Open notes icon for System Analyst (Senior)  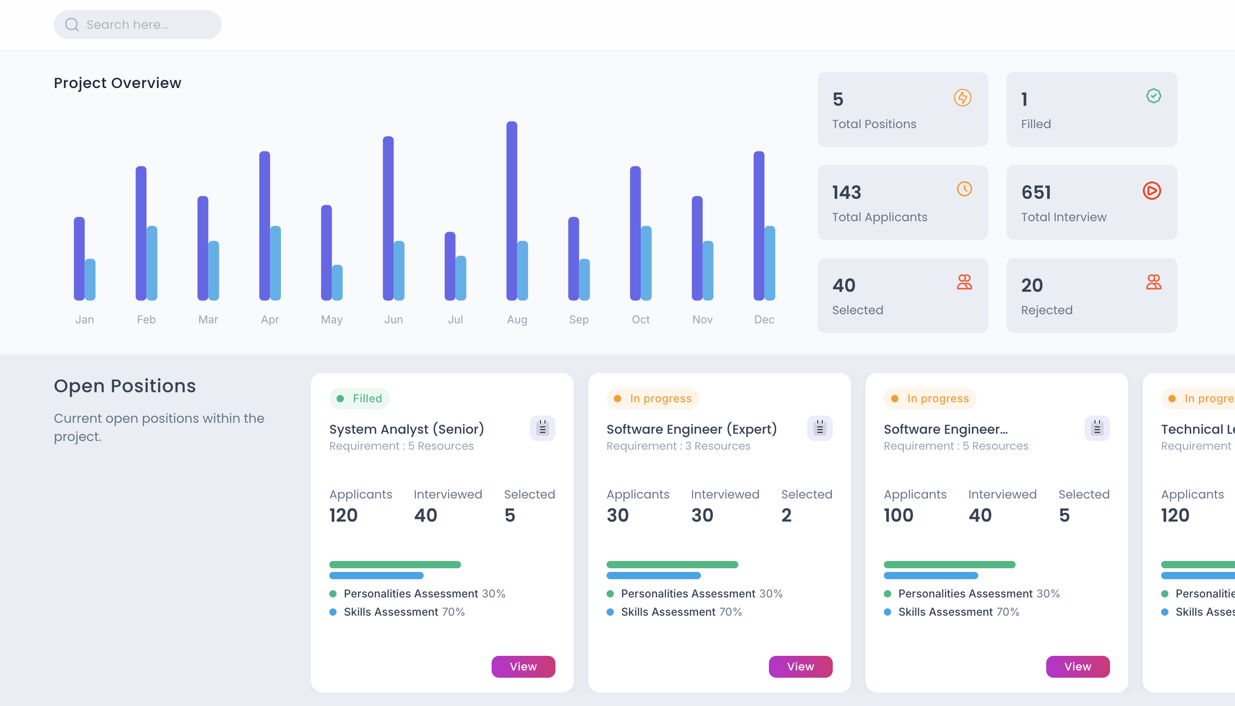543,428
